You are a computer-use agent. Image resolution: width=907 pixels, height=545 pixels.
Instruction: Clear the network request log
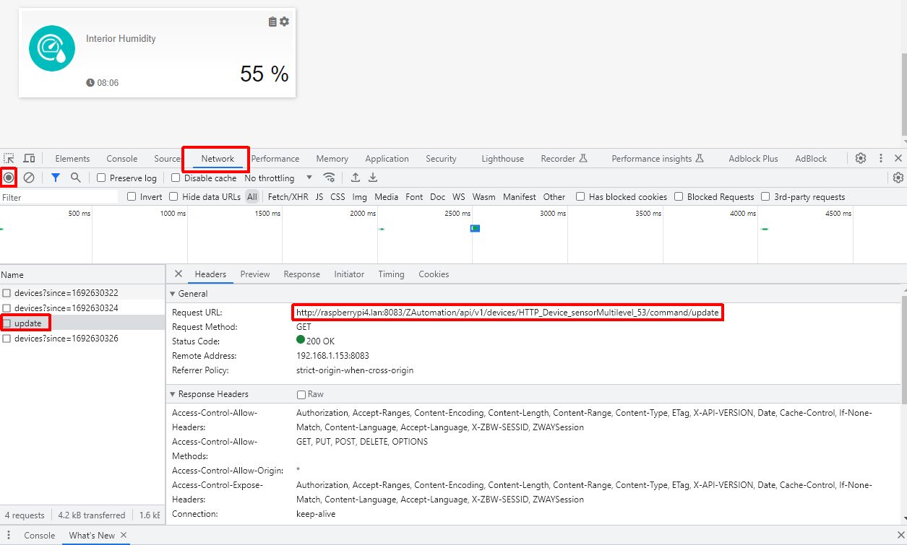[29, 178]
